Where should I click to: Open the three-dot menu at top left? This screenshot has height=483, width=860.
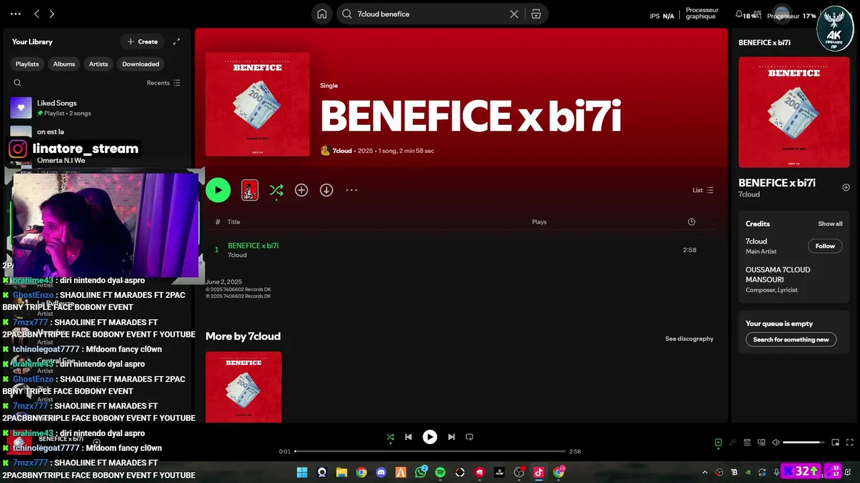point(15,14)
